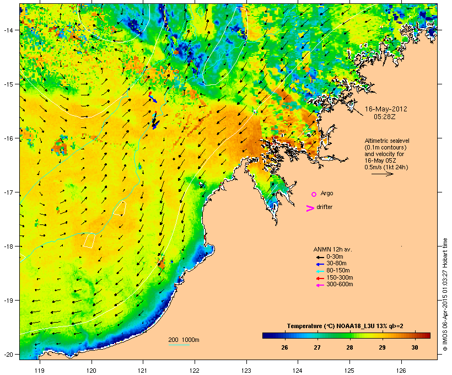452x375 pixels.
Task: Click latitude axis label -20
Action: point(8,354)
